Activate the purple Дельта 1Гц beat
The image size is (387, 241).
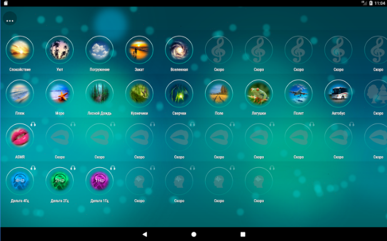[99, 181]
